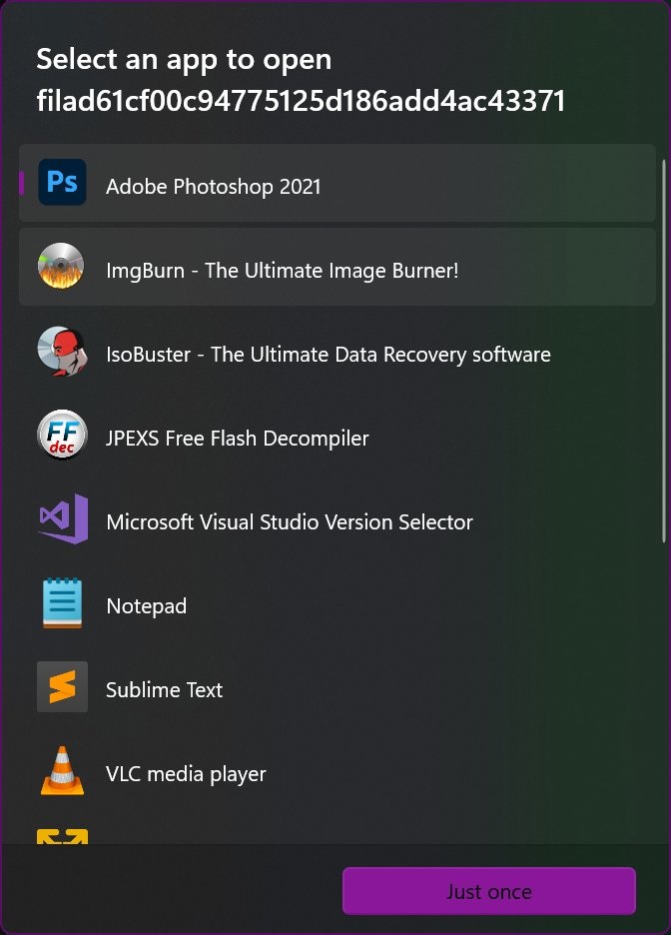Viewport: 671px width, 935px height.
Task: Click the ImgBurn flaming disc icon
Action: (62, 267)
